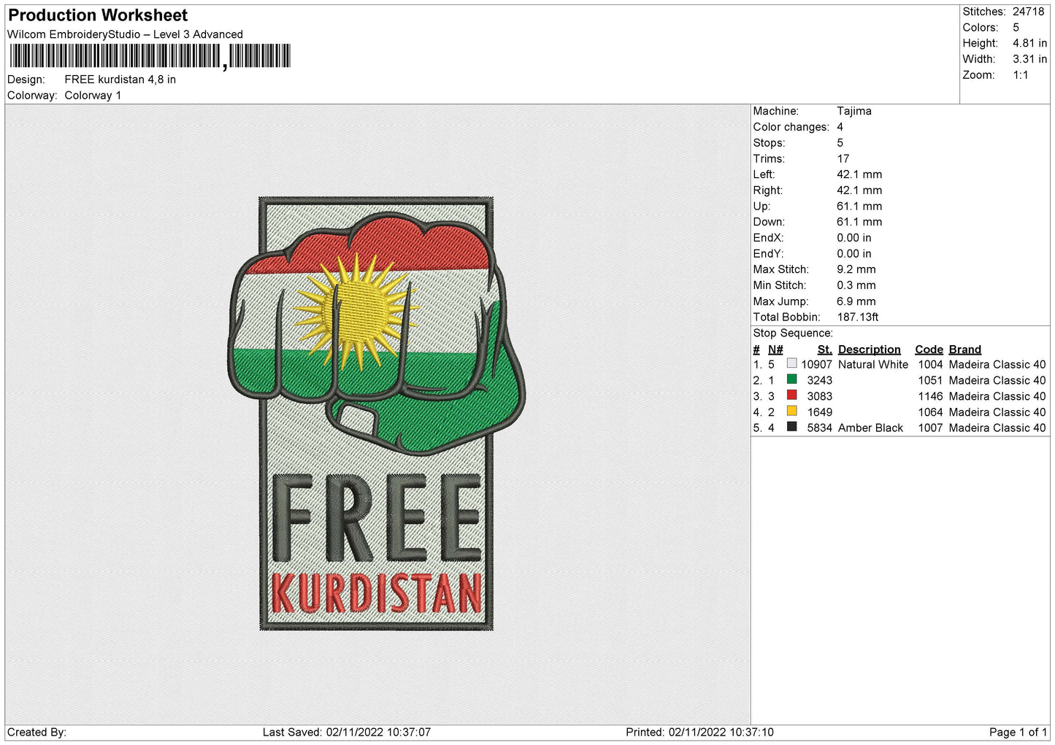This screenshot has width=1055, height=745.
Task: Click the barcode under the worksheet title
Action: pyautogui.click(x=150, y=56)
